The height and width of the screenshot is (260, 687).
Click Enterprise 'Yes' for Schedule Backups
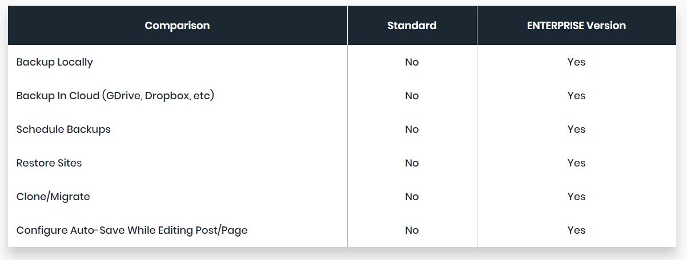click(x=576, y=129)
